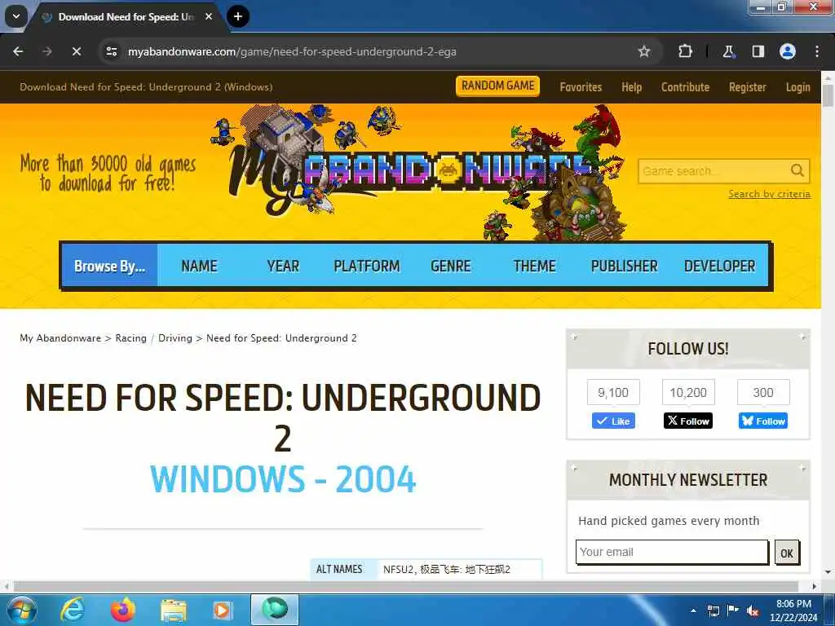835x626 pixels.
Task: Browse games by YEAR
Action: [x=283, y=266]
